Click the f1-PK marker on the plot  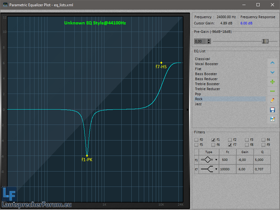pyautogui.click(x=87, y=156)
